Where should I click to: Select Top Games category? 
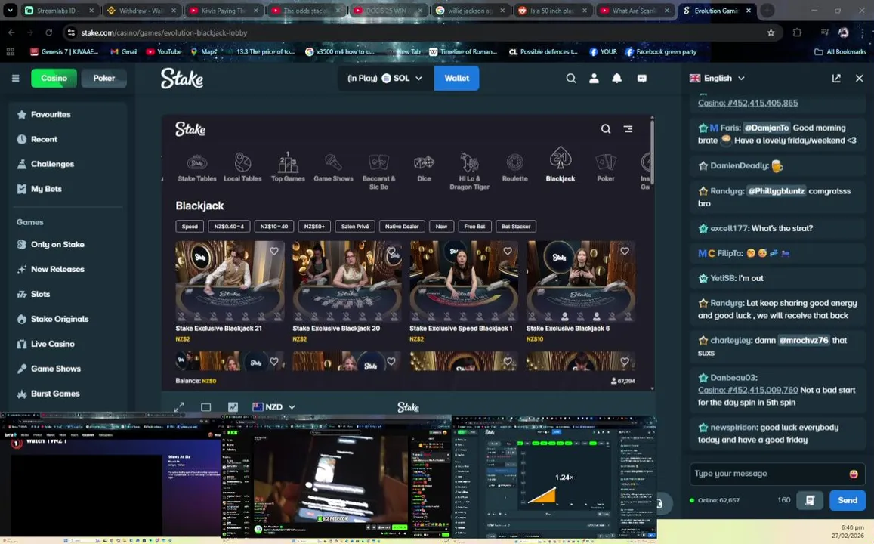click(288, 168)
